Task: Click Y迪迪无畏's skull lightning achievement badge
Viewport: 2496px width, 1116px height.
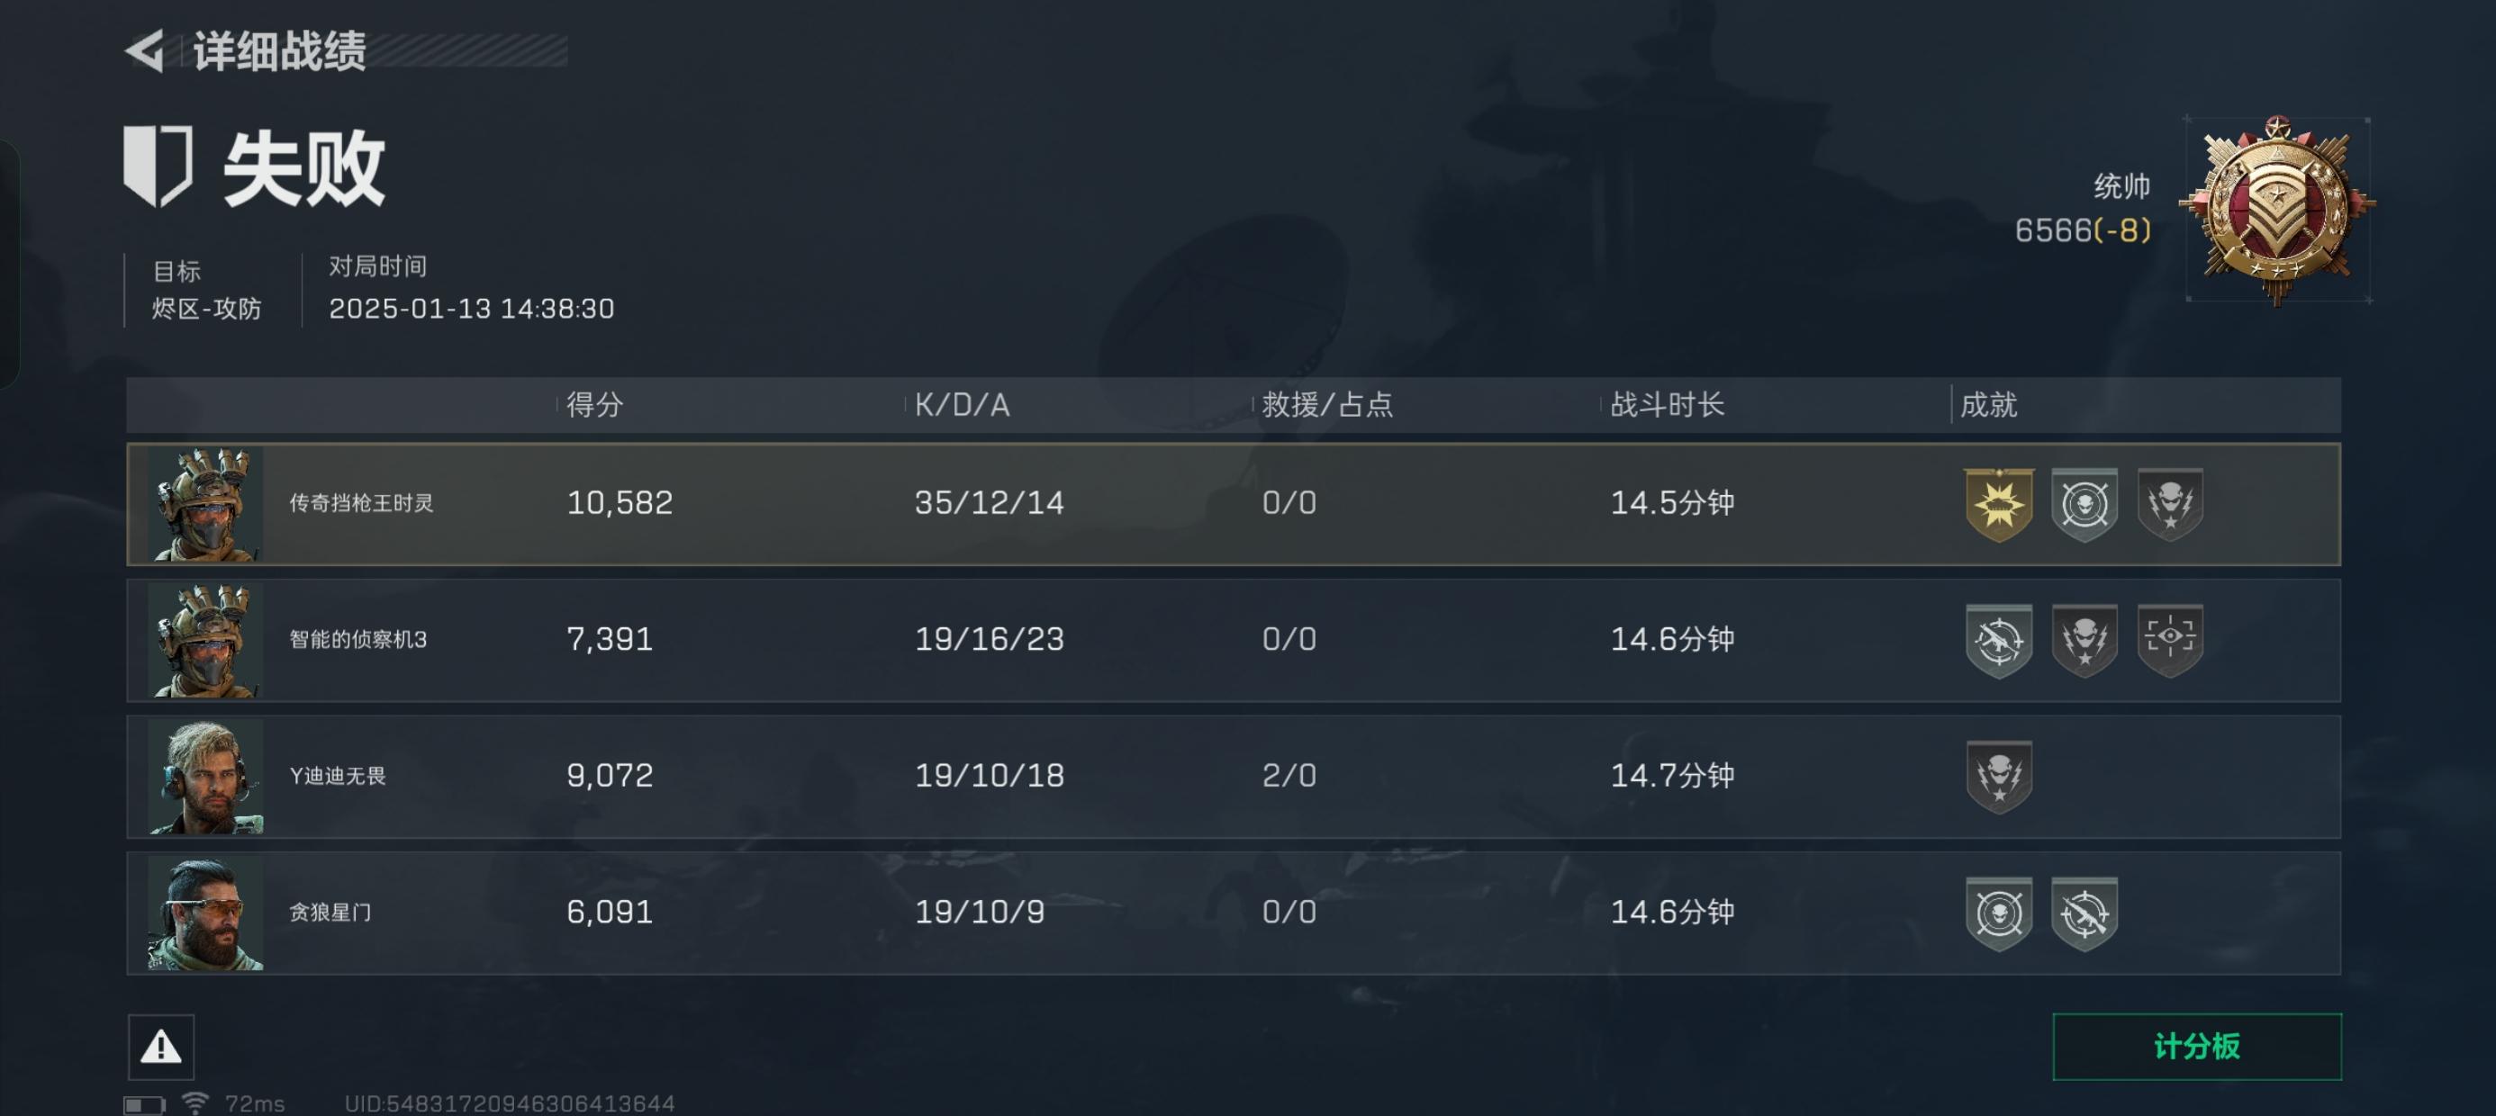Action: 1998,776
